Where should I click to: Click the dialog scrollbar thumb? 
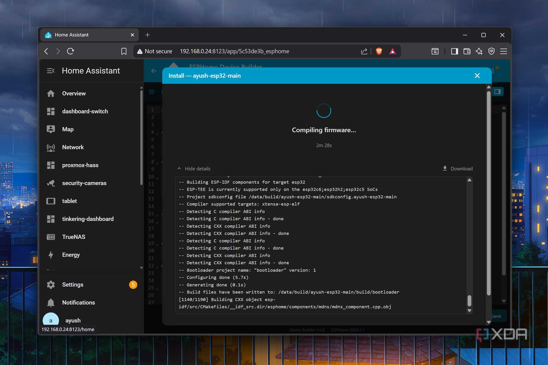pos(489,192)
